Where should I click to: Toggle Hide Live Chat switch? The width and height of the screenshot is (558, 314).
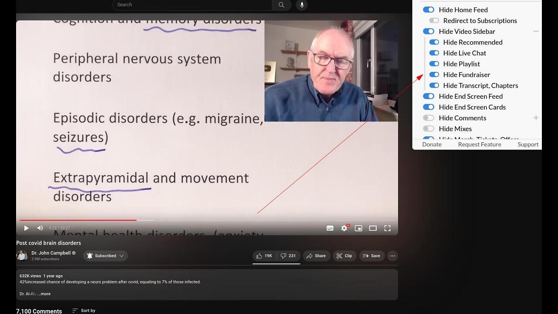point(434,53)
